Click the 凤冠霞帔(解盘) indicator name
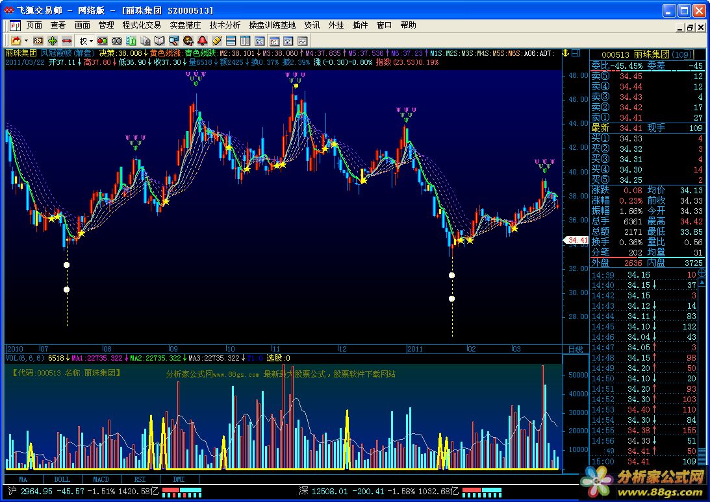710x502 pixels. pos(68,53)
